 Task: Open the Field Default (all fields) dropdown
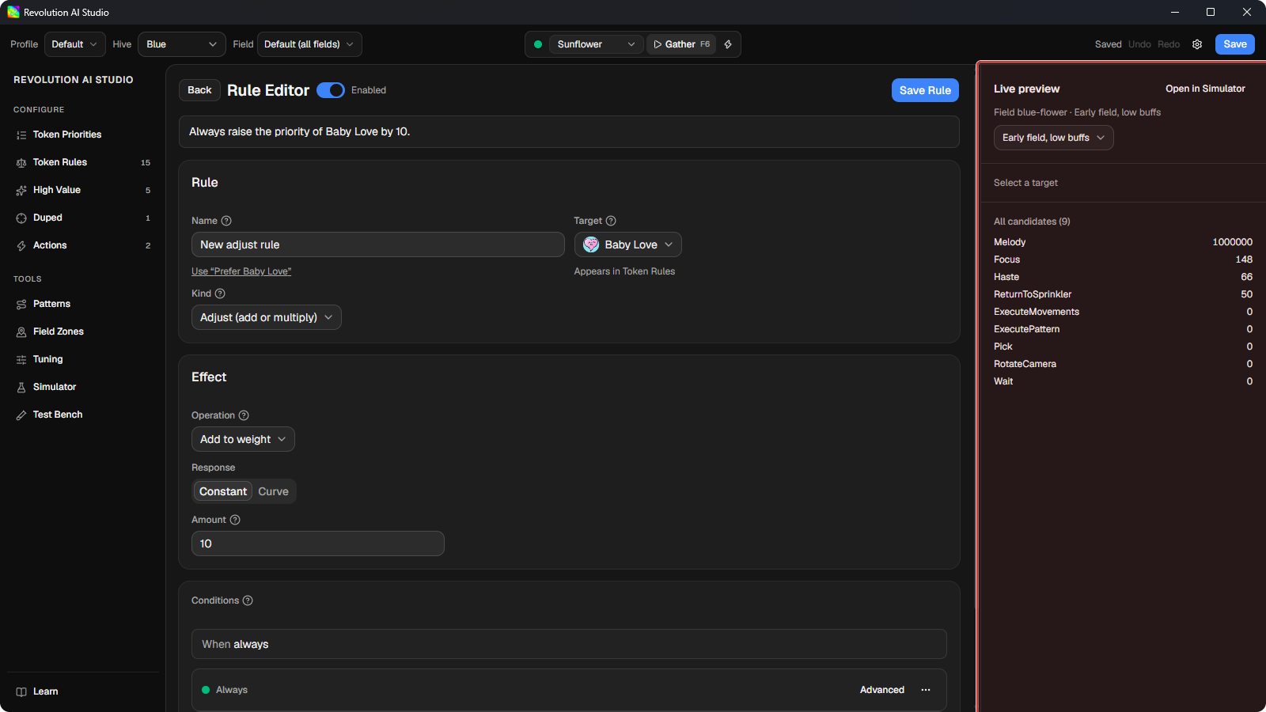[x=309, y=44]
